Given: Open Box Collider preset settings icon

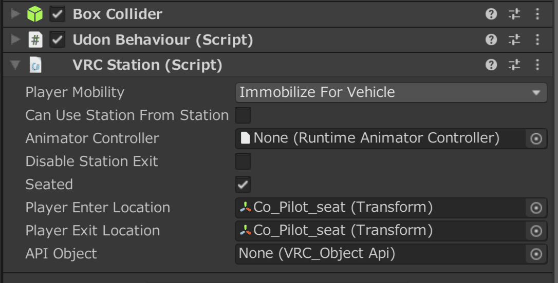Looking at the screenshot, I should point(514,14).
